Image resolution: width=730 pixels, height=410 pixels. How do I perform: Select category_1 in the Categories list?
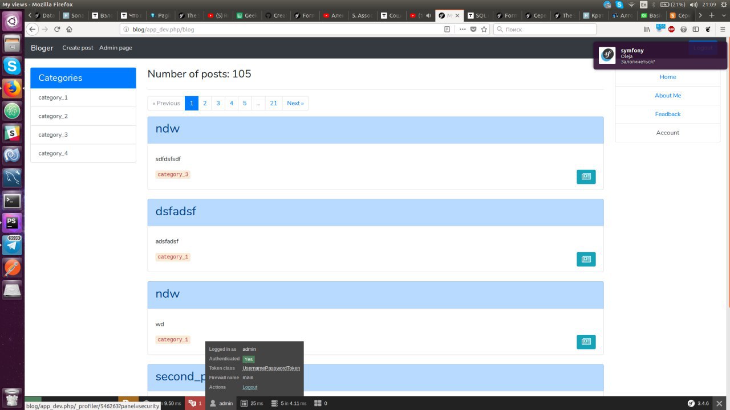click(x=83, y=97)
